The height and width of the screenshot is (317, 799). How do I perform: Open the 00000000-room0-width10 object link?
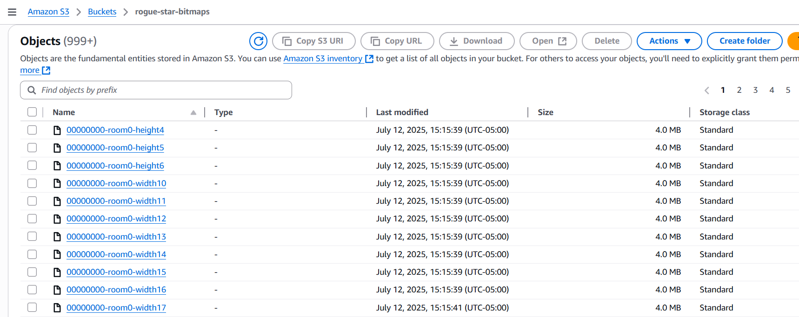(116, 183)
